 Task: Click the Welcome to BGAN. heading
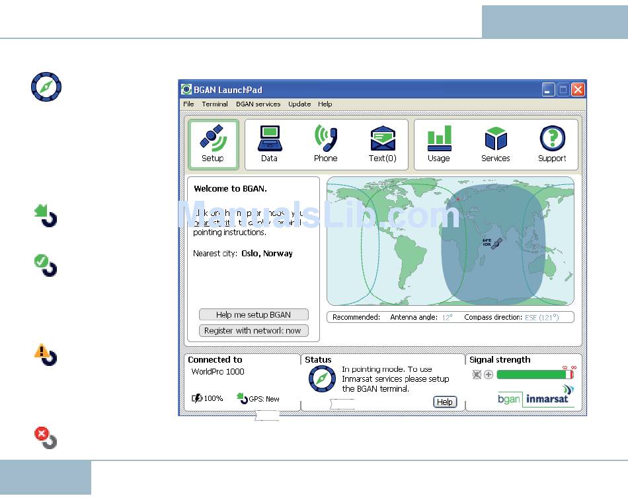click(x=230, y=188)
